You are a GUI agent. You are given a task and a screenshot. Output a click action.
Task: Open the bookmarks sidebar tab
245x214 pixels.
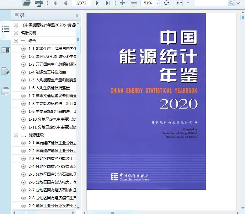(6, 50)
